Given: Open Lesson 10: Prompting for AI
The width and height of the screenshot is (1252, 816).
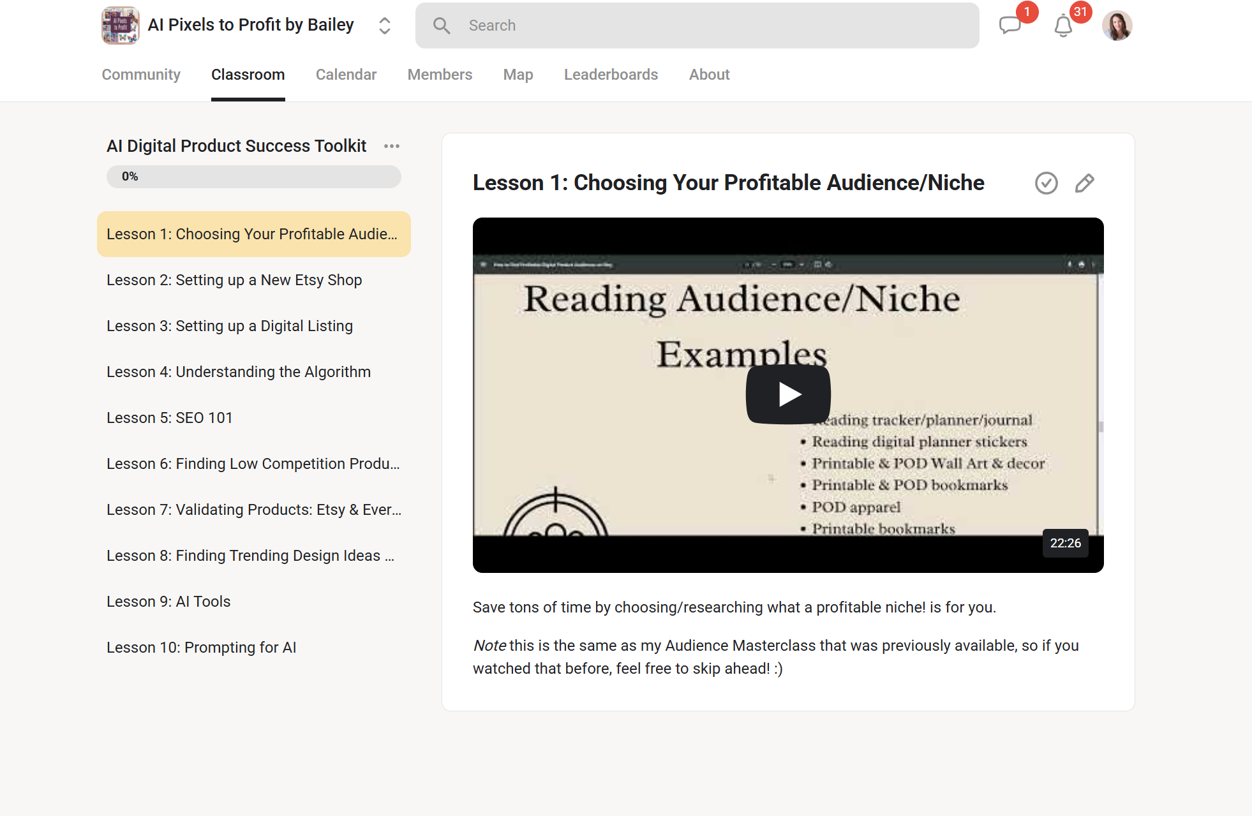Looking at the screenshot, I should point(202,648).
